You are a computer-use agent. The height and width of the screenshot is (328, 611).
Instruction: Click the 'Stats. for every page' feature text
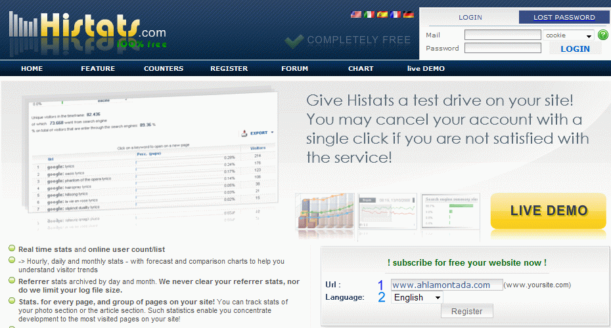coord(153,310)
